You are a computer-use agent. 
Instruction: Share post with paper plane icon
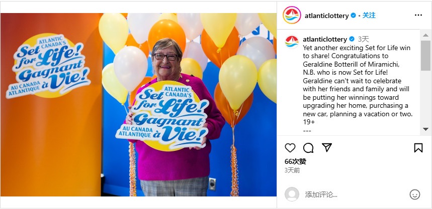tap(327, 148)
